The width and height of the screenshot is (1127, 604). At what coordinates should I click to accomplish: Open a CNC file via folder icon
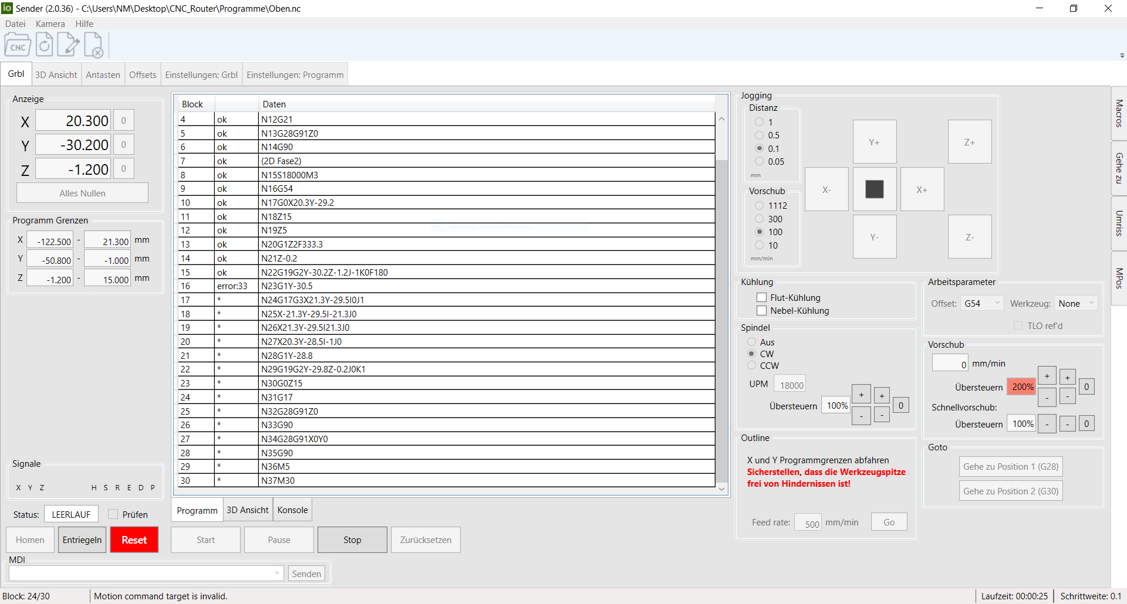(x=18, y=46)
